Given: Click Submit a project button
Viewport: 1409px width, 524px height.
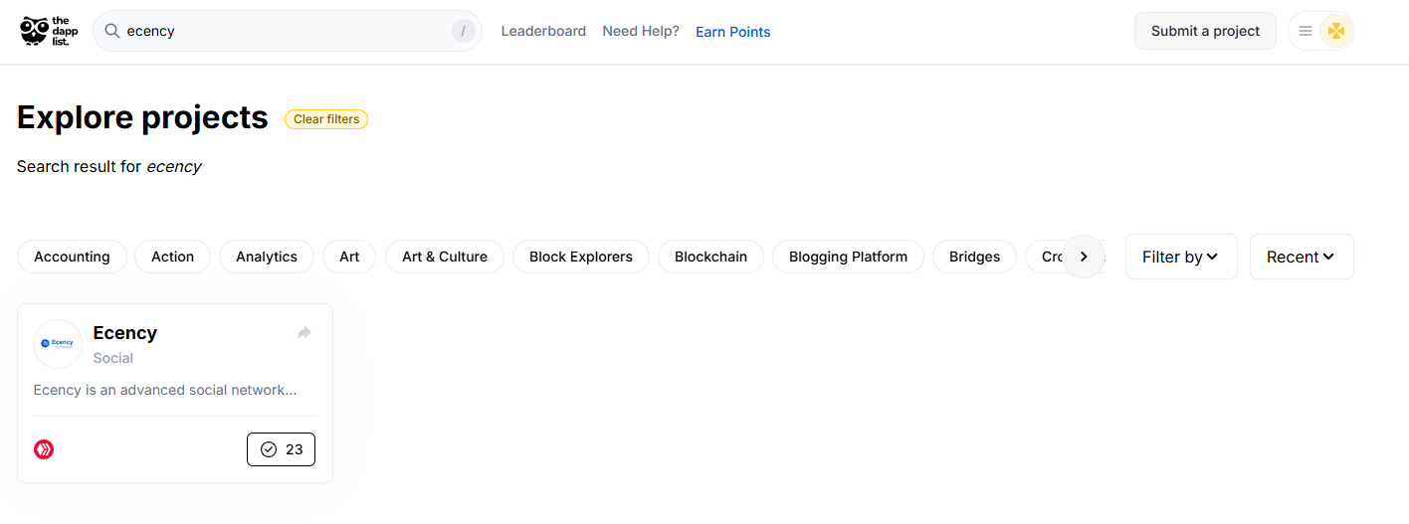Looking at the screenshot, I should pyautogui.click(x=1205, y=31).
